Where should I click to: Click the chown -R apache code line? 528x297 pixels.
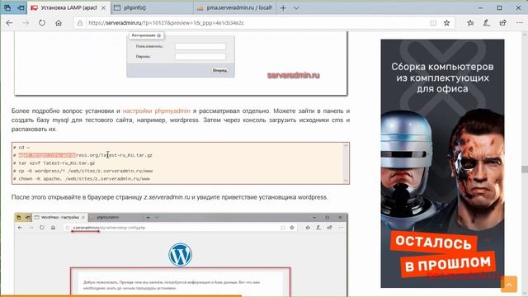[82, 179]
